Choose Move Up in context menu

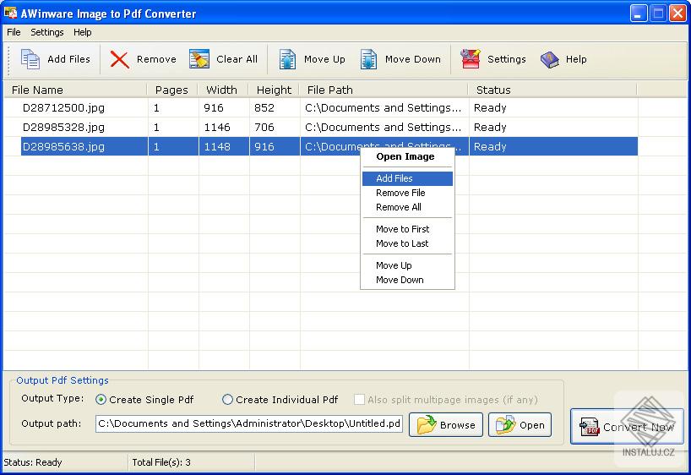point(407,265)
